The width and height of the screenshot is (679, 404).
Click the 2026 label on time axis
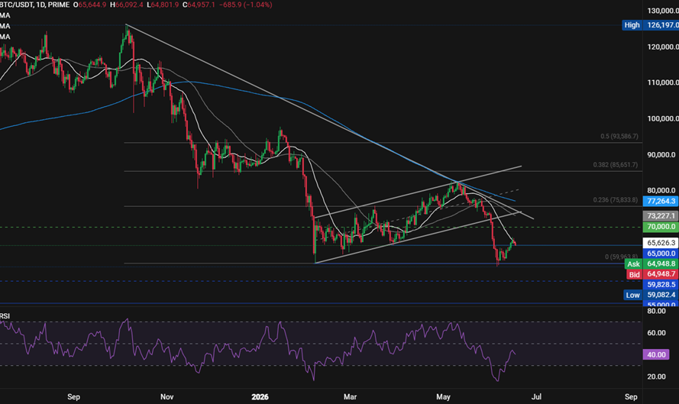pyautogui.click(x=260, y=396)
